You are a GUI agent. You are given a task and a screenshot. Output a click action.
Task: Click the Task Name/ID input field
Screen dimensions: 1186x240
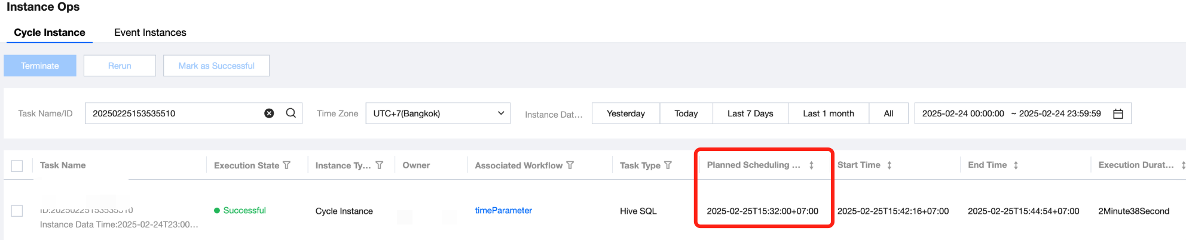point(173,113)
